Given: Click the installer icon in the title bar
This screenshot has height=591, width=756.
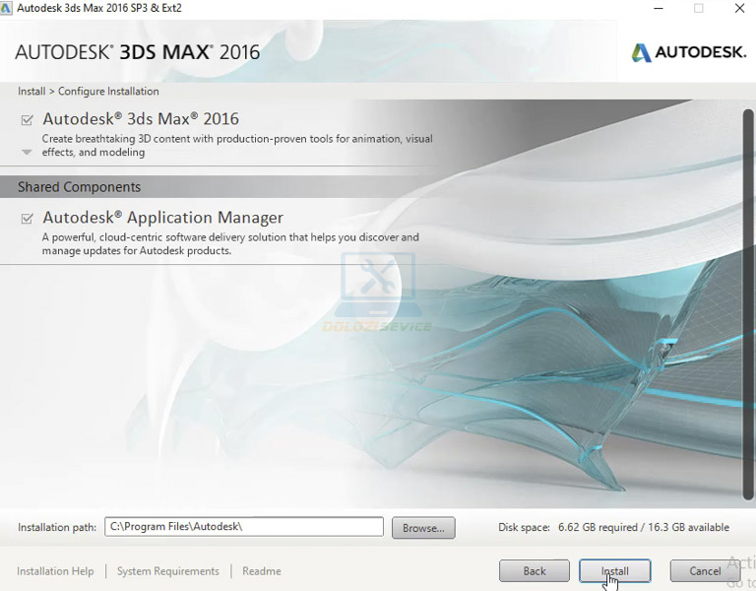Looking at the screenshot, I should pos(7,8).
